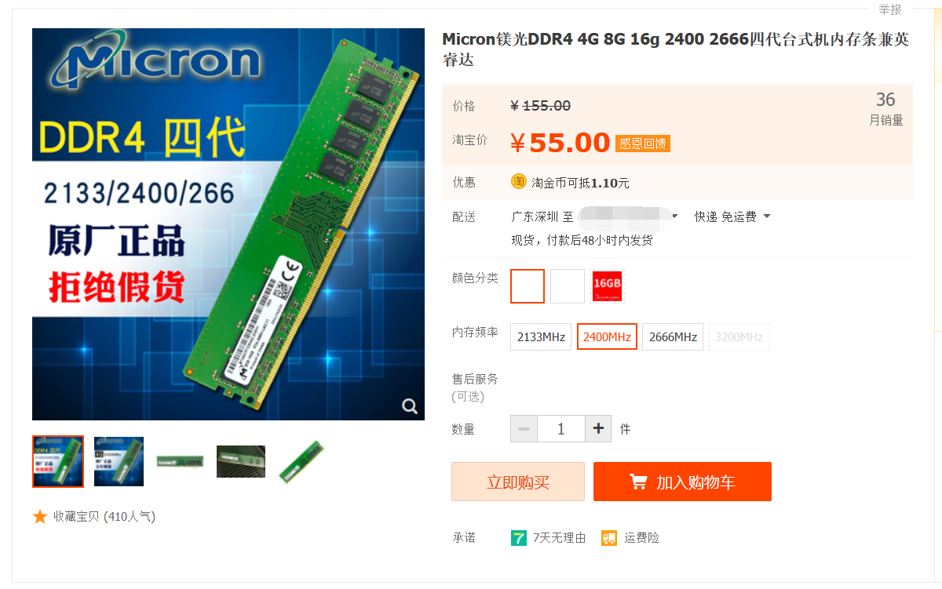Screen dimensions: 942x589
Task: Select the 2400MHz memory frequency option
Action: (607, 336)
